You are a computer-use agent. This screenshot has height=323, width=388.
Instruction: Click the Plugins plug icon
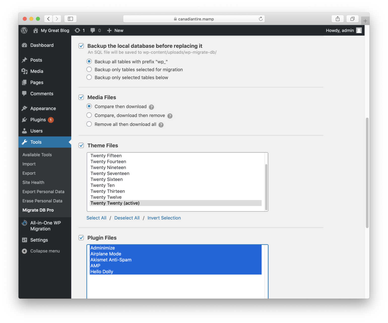coord(24,120)
